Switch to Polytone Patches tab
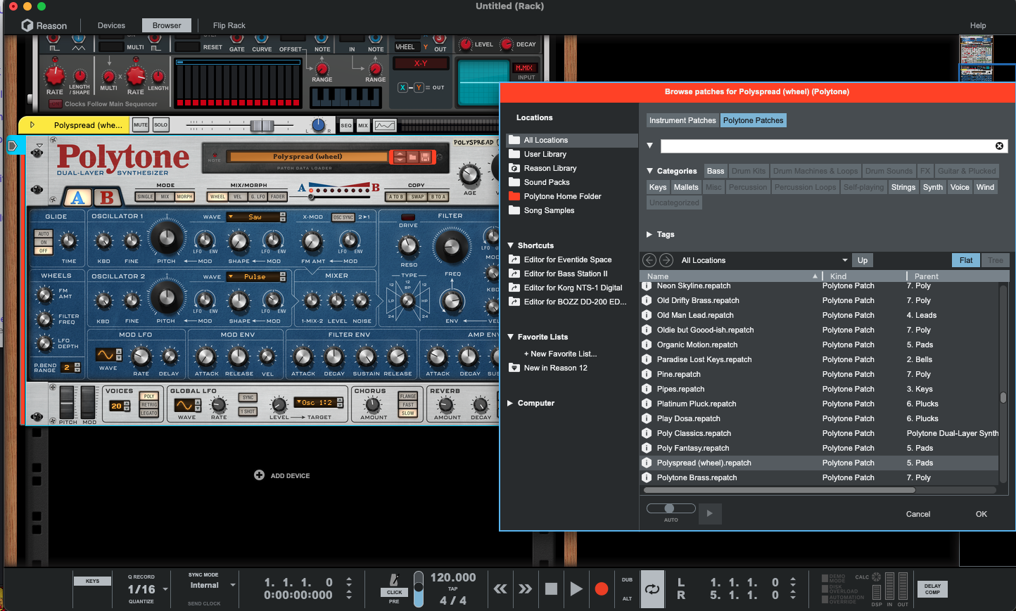Viewport: 1016px width, 611px height. point(753,120)
